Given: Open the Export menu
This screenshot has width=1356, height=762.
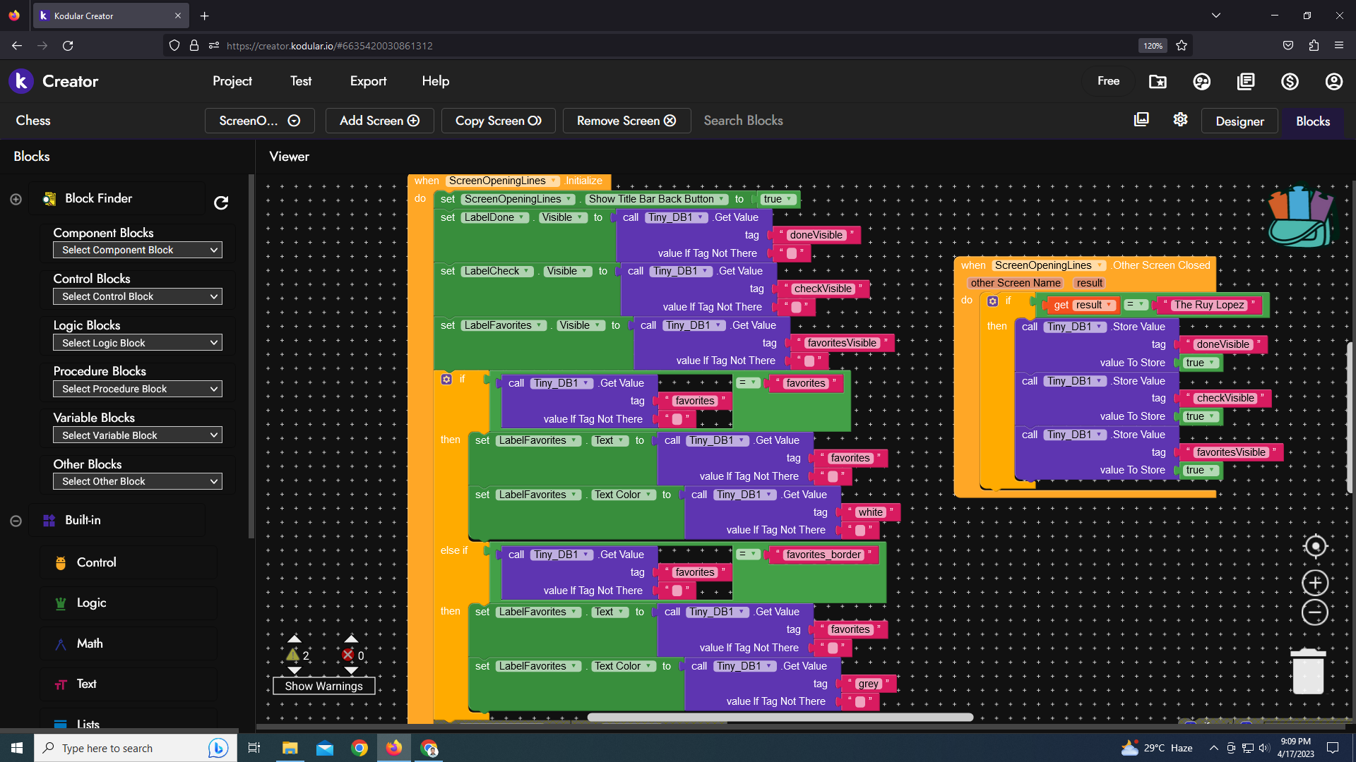Looking at the screenshot, I should click(x=368, y=81).
